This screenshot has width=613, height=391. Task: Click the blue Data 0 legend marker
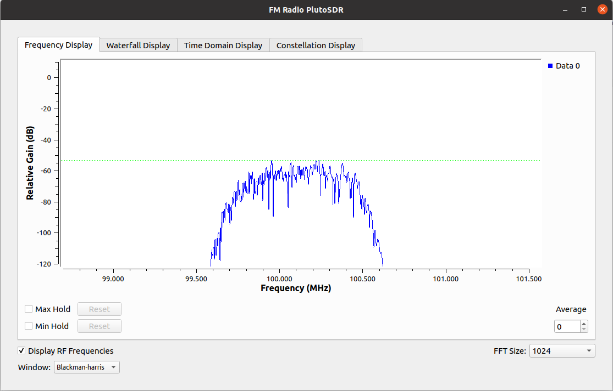click(550, 66)
